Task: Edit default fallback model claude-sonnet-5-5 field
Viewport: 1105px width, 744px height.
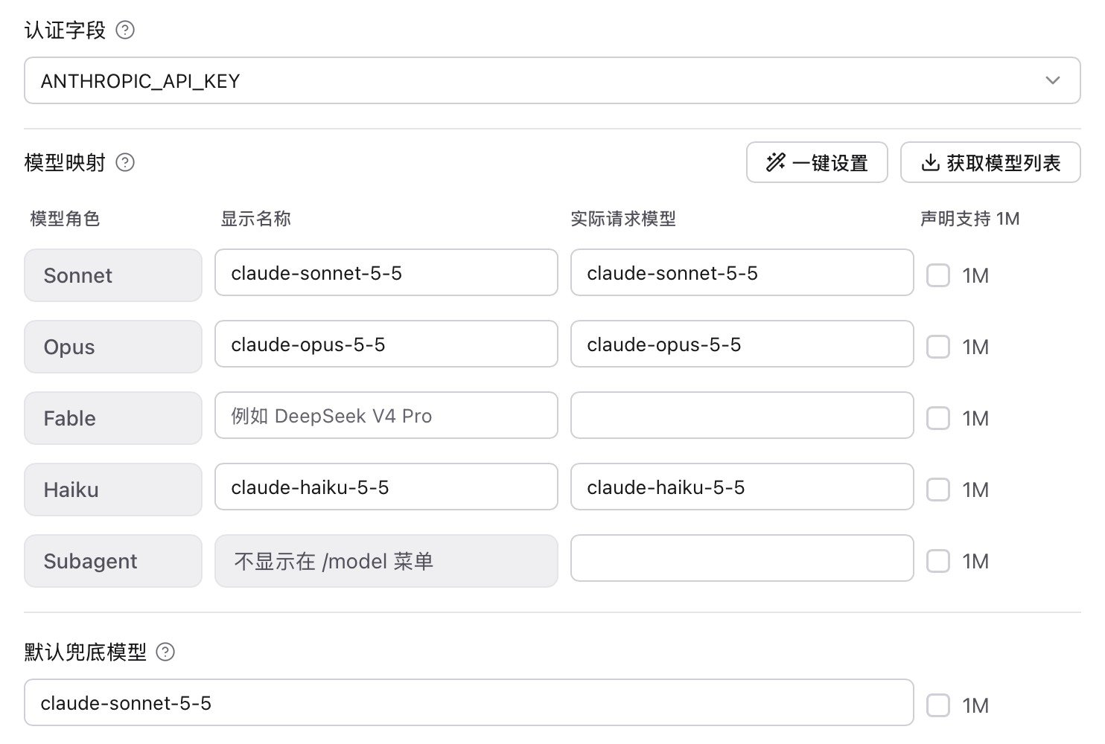Action: [x=469, y=702]
